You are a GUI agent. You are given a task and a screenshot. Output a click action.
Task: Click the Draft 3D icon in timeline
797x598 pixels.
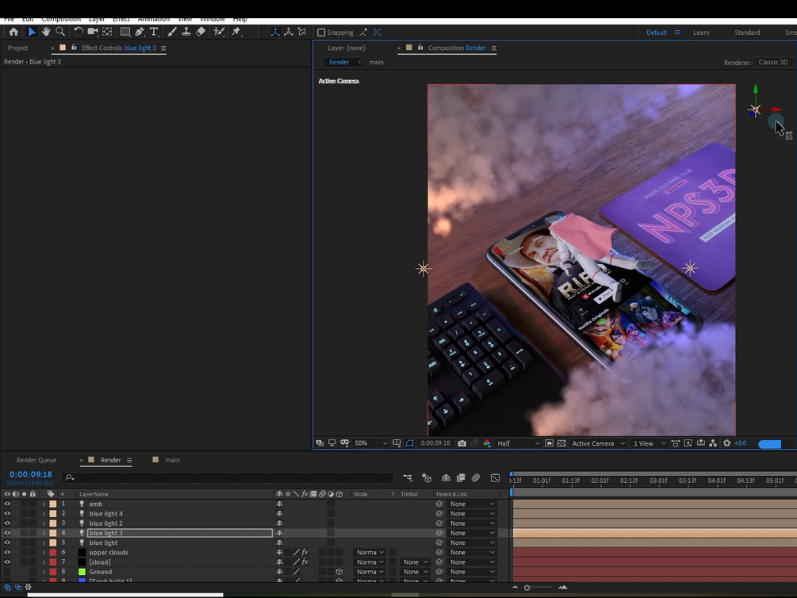(x=427, y=477)
